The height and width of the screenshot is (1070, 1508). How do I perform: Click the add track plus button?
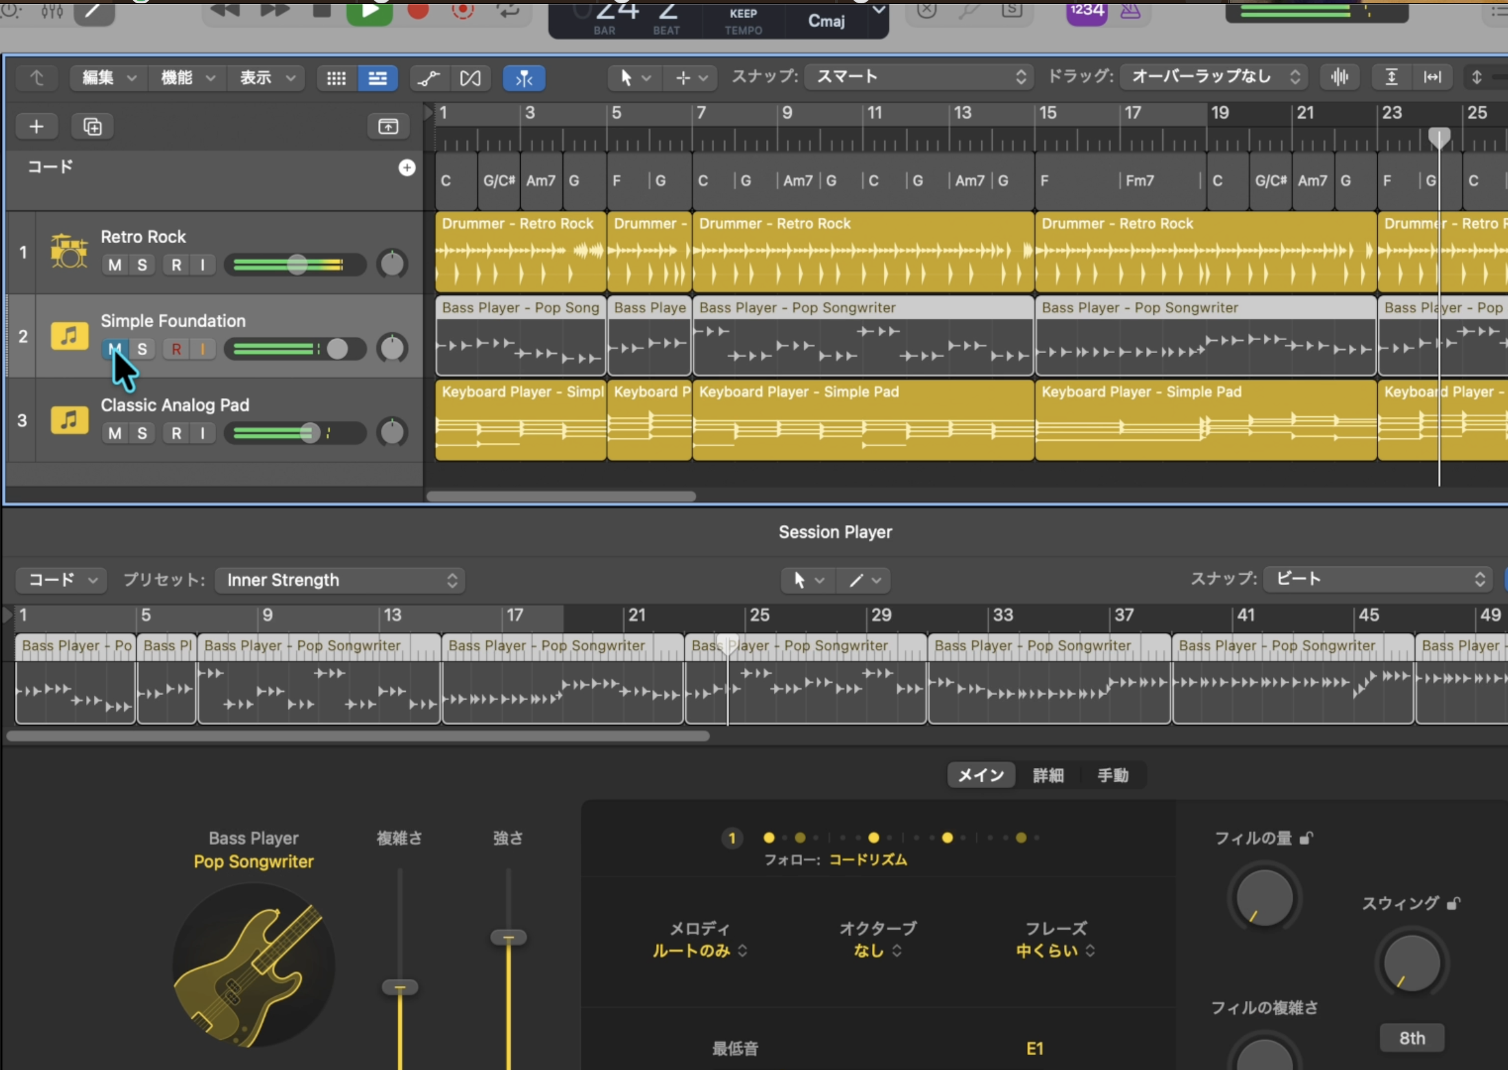36,127
